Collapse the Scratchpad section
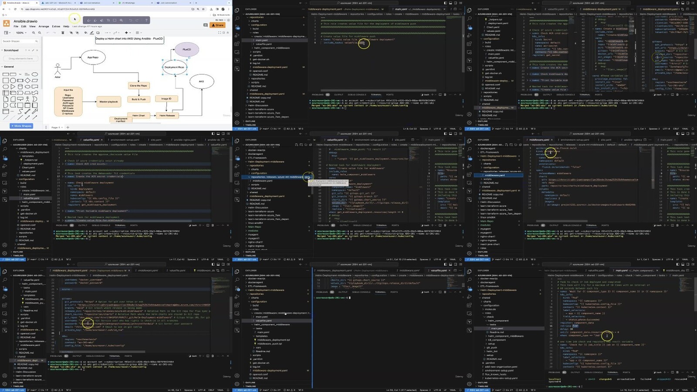 [x=11, y=50]
